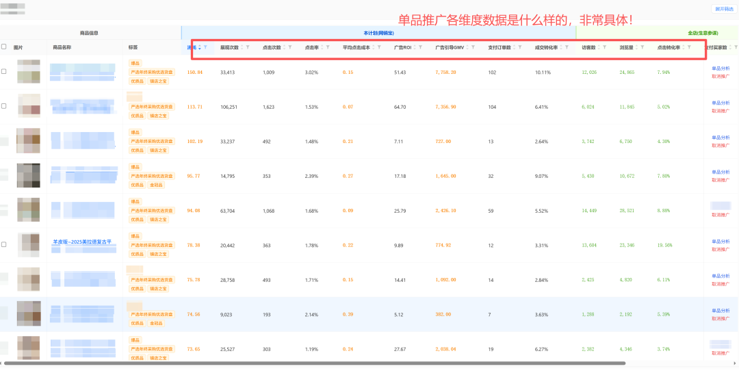Toggle the sort arrows on 广告引导GMV column
Screen dimensions: 739x373
tap(467, 47)
